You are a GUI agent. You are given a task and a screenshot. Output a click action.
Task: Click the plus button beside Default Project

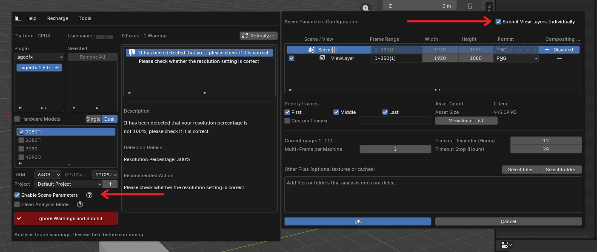(x=110, y=184)
